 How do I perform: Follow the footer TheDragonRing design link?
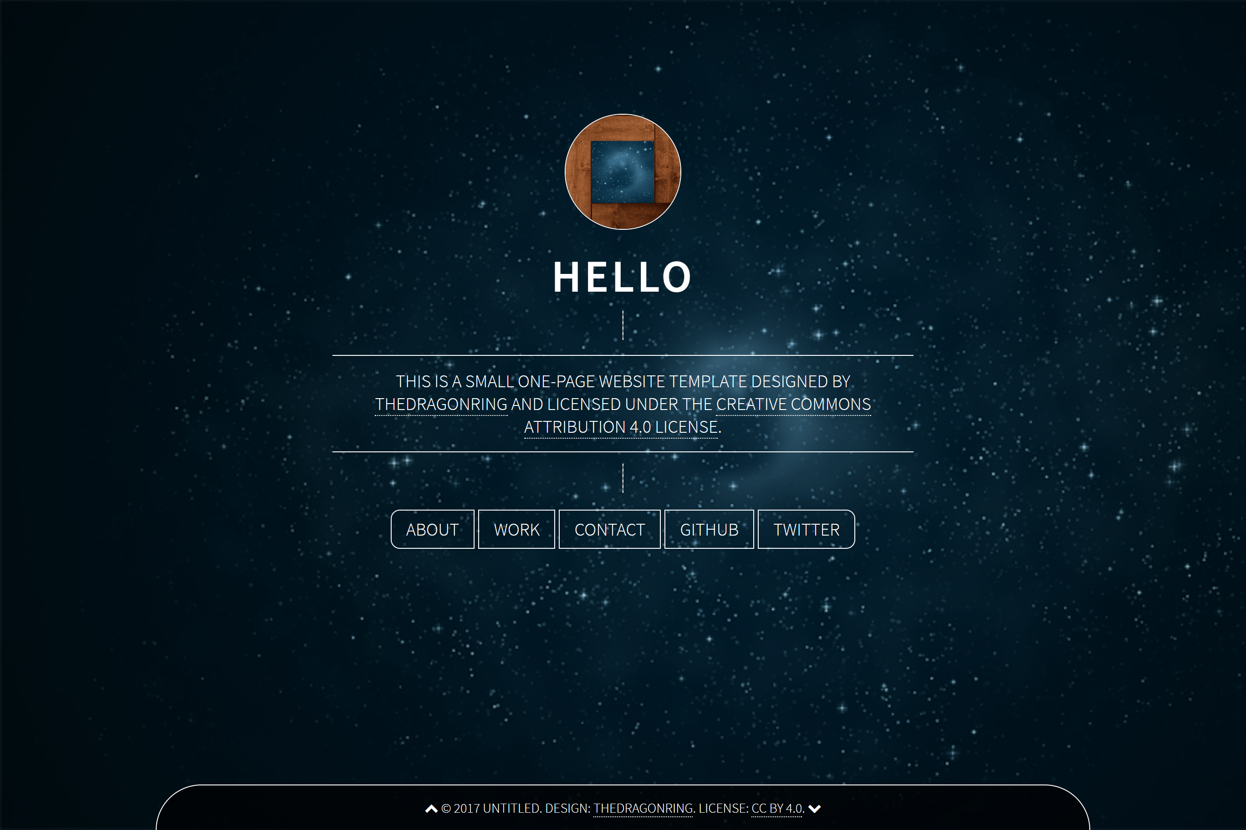[643, 808]
